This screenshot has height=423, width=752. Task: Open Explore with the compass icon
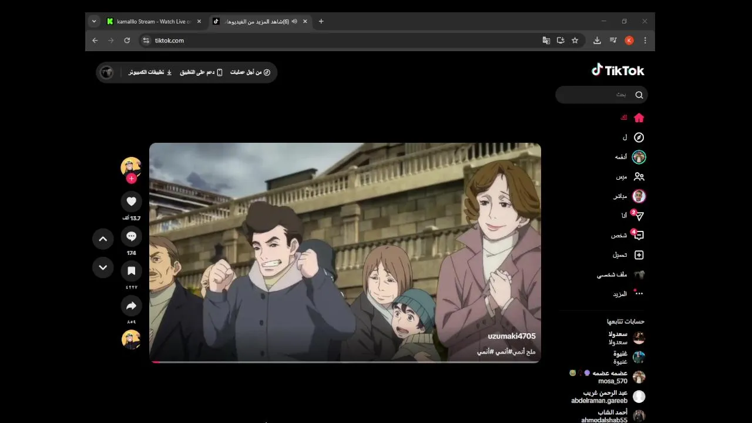639,137
